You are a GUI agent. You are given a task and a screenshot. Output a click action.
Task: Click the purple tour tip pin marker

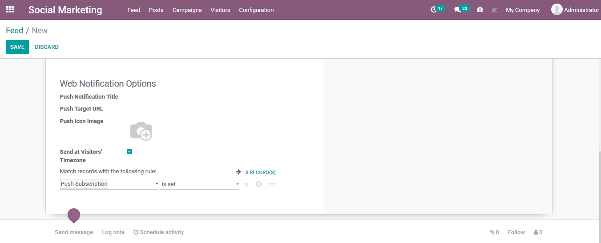pyautogui.click(x=74, y=215)
